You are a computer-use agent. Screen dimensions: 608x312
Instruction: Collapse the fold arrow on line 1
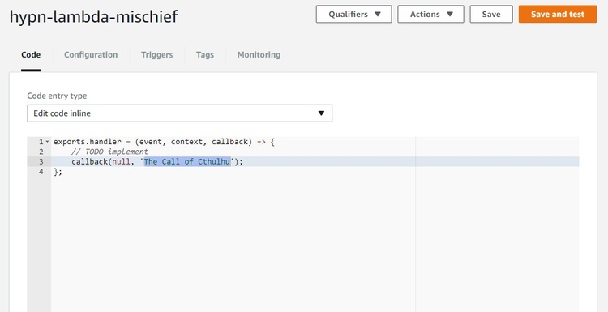(x=47, y=142)
